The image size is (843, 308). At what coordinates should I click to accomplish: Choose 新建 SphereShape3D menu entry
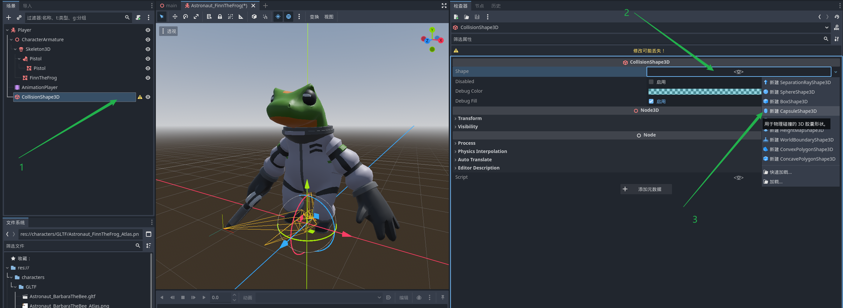[800, 92]
